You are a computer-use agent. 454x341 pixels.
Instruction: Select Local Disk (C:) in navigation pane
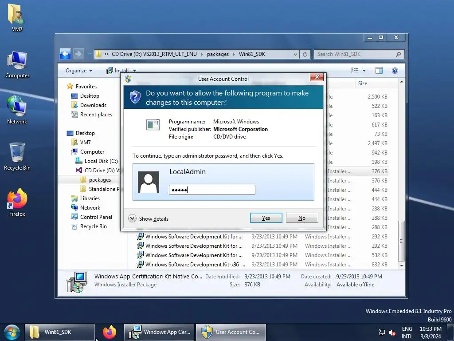pyautogui.click(x=97, y=161)
